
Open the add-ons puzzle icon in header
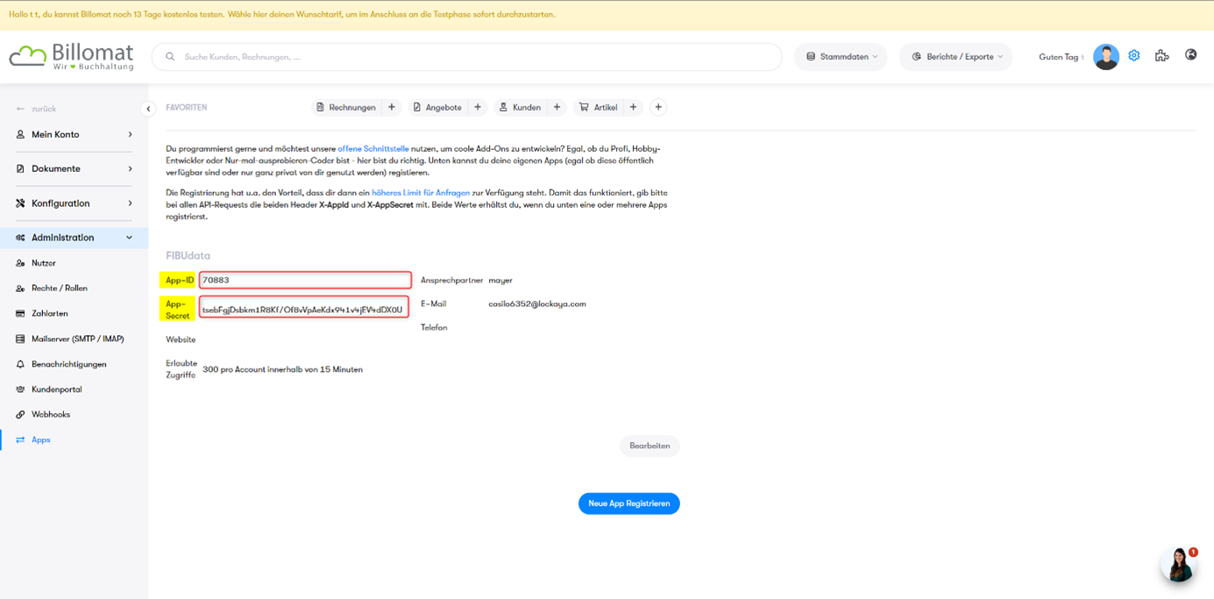tap(1161, 55)
